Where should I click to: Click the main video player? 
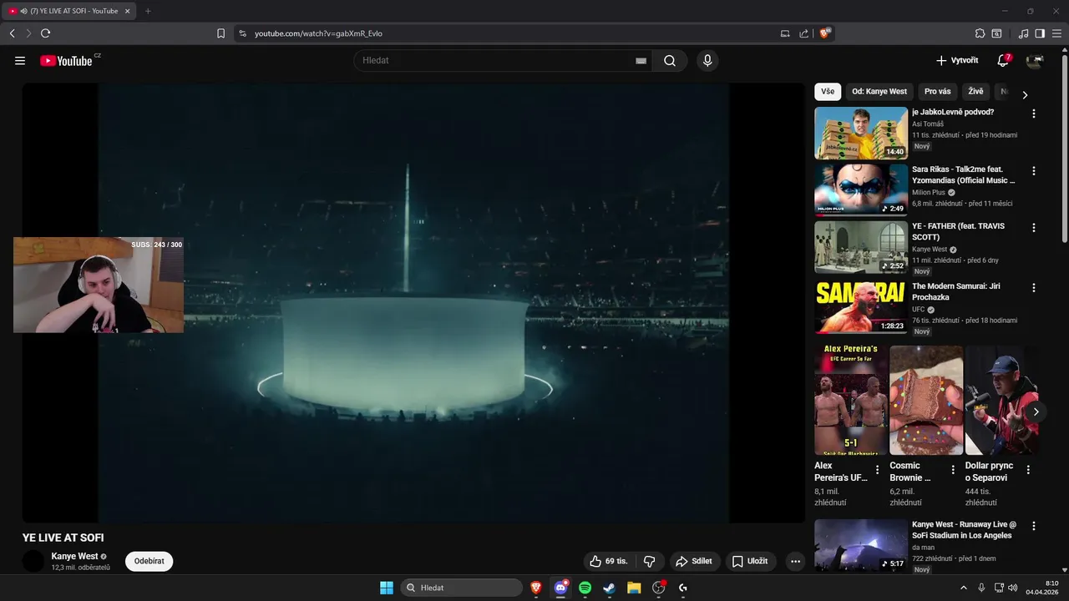413,303
